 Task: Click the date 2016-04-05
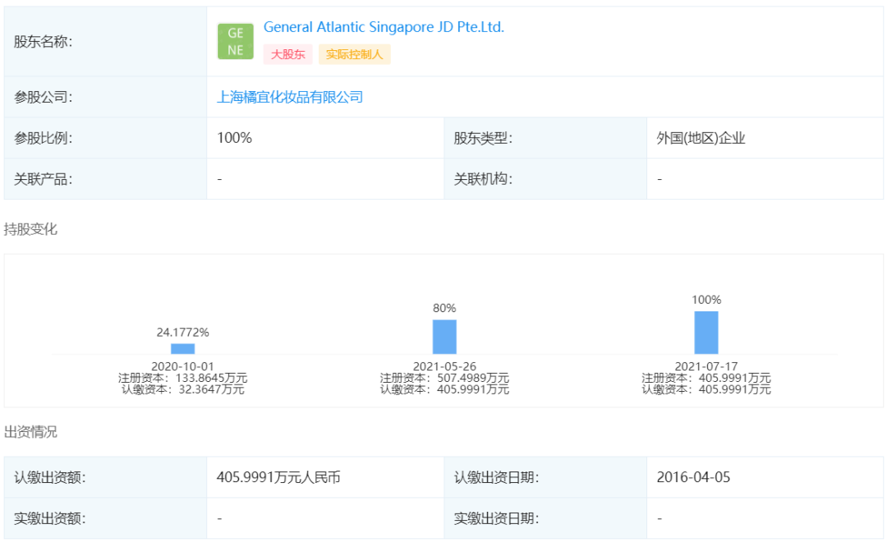(x=693, y=477)
